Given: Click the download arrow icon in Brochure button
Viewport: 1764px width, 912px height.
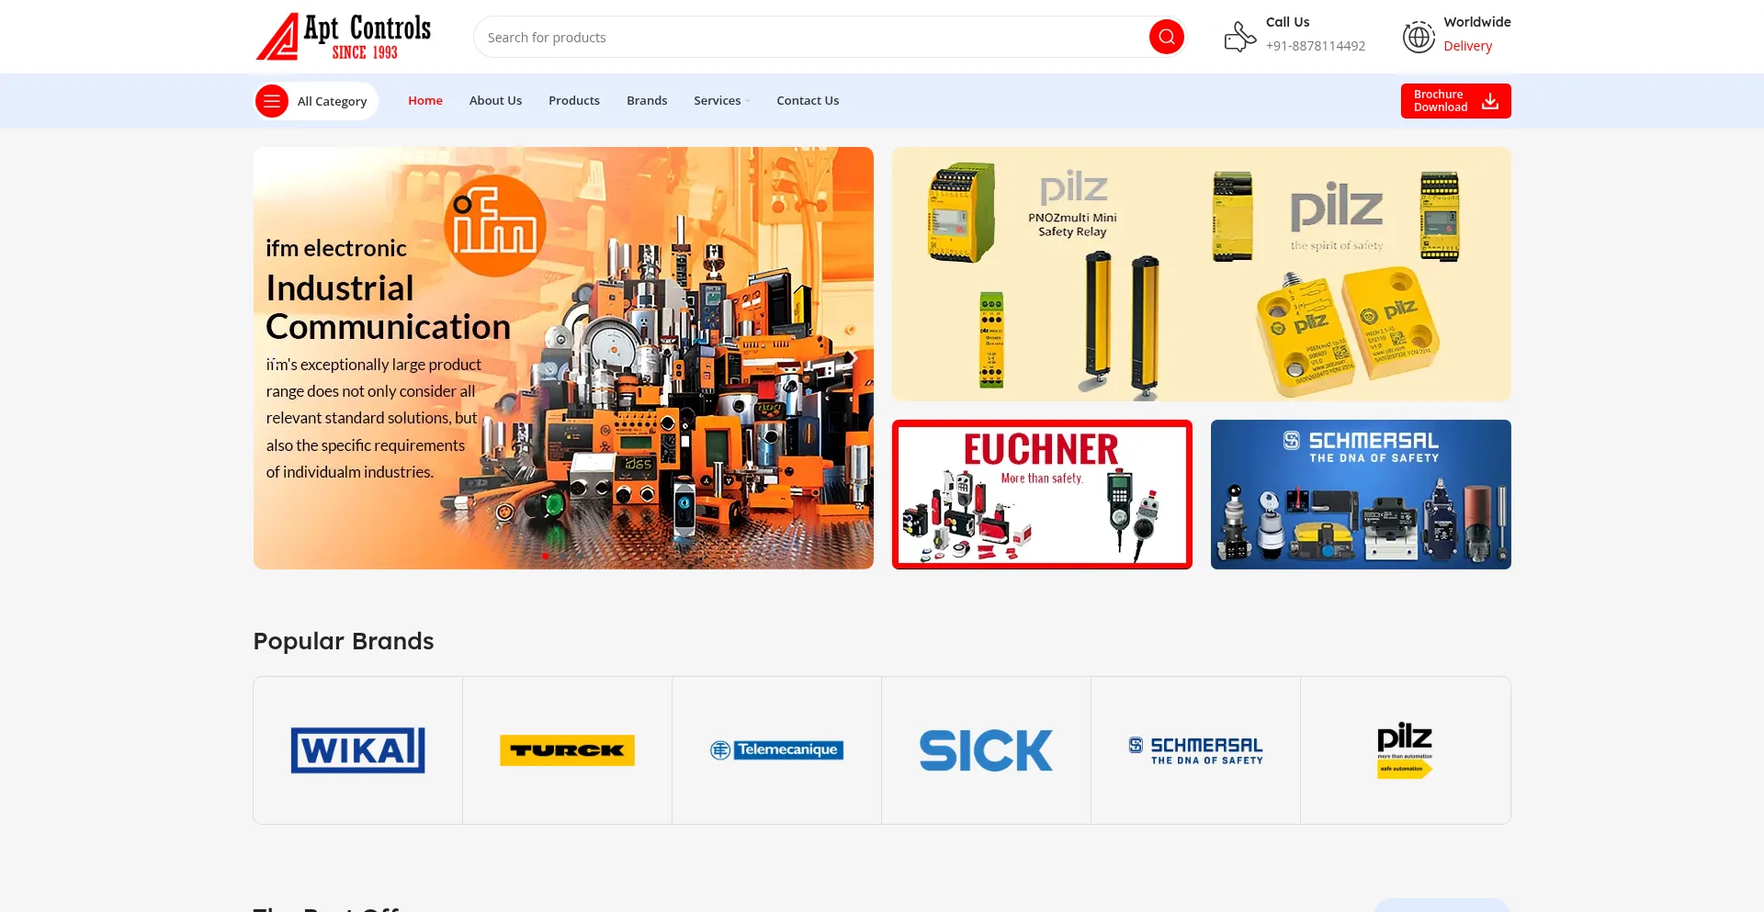Looking at the screenshot, I should point(1490,101).
